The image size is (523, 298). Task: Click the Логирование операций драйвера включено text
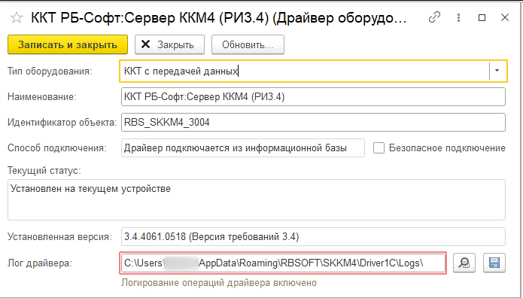[x=219, y=283]
